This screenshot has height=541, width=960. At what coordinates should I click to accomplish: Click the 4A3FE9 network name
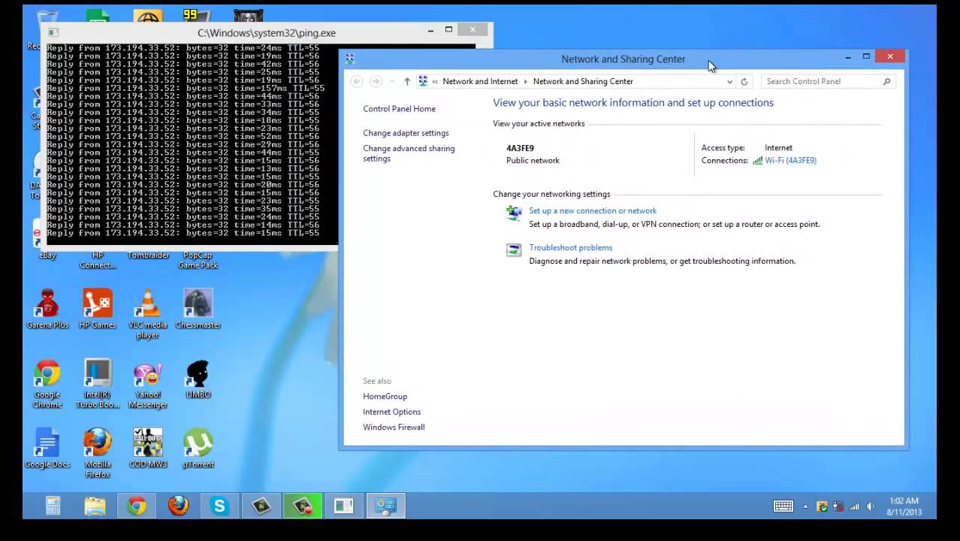(x=520, y=148)
